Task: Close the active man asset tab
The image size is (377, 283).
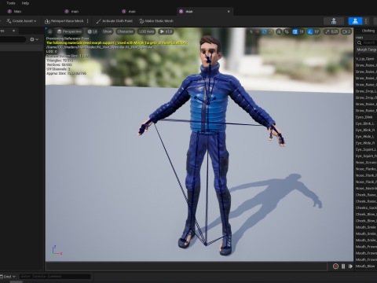Action: tap(229, 12)
